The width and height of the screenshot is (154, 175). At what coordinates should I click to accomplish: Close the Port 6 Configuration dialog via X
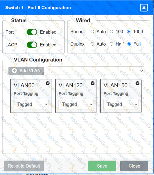pos(144,8)
